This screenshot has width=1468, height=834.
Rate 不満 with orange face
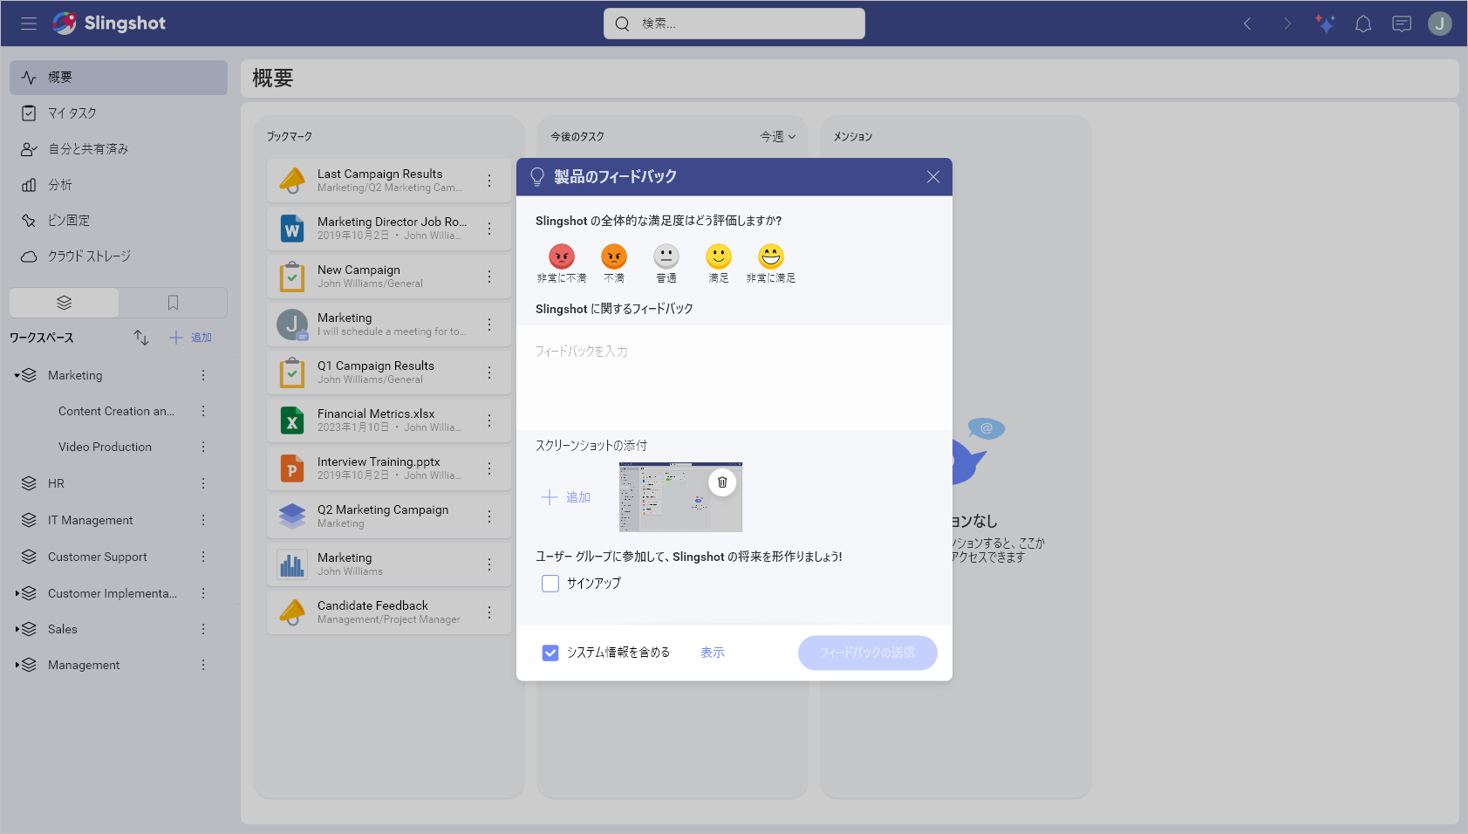click(x=614, y=256)
